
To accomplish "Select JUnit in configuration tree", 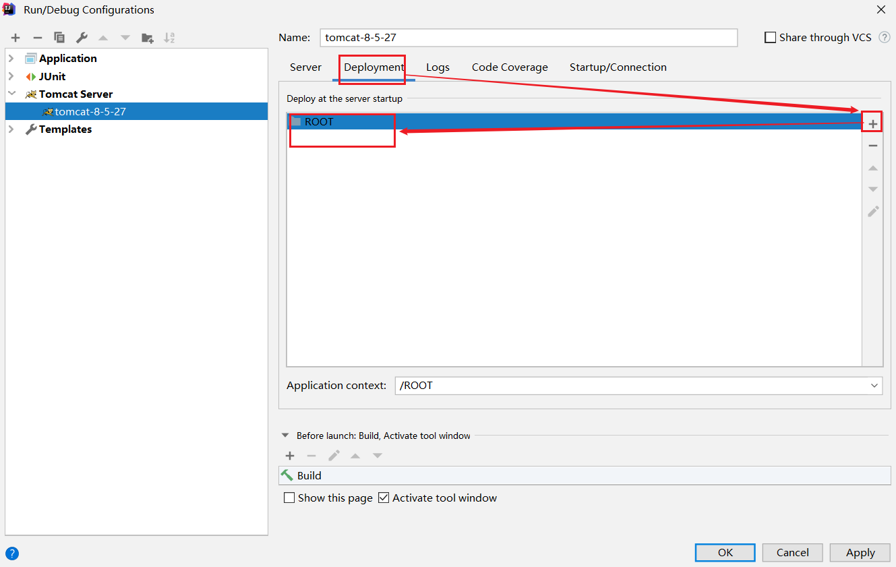I will pyautogui.click(x=52, y=76).
